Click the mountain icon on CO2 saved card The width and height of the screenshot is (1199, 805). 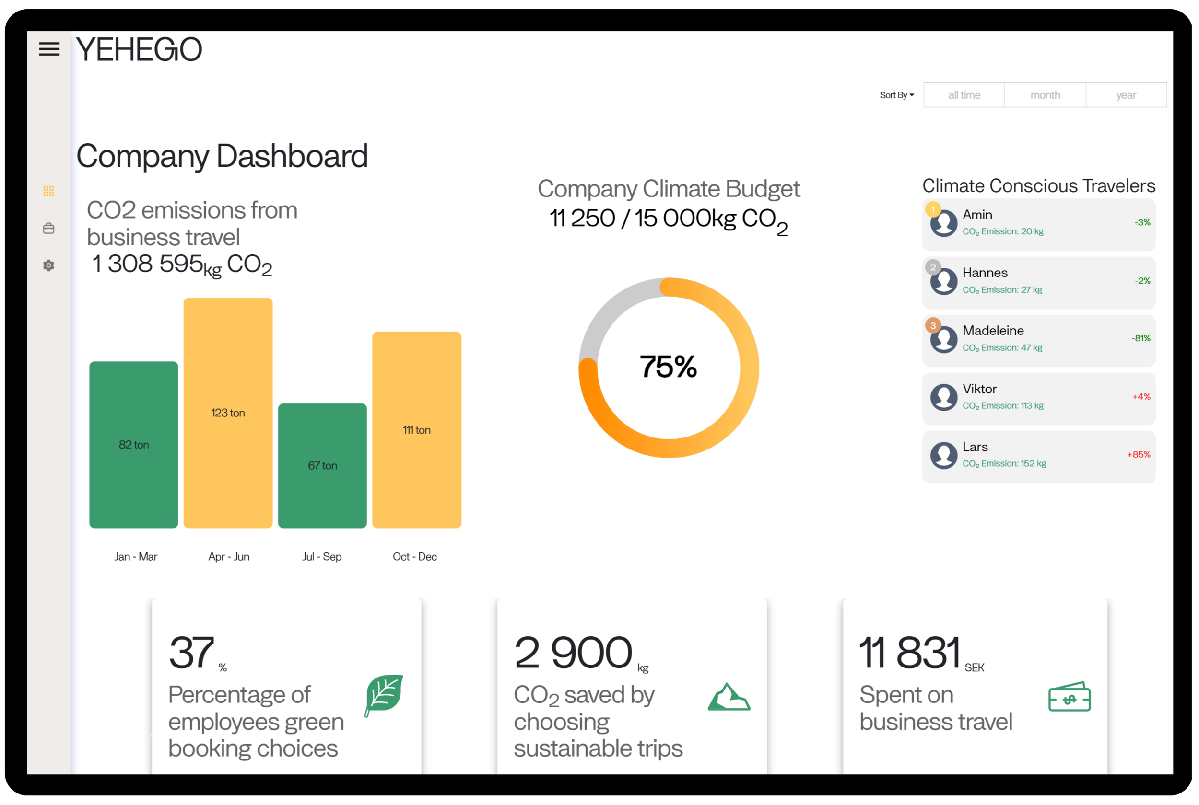[729, 697]
